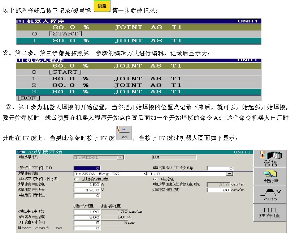This screenshot has width=291, height=233.
Task: Click the 焊接电压 18.0 V field
Action: 87,190
